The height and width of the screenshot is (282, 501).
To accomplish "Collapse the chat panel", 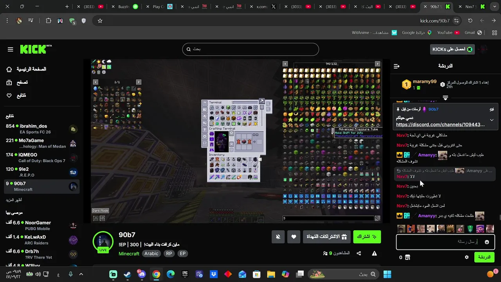I will point(396,66).
